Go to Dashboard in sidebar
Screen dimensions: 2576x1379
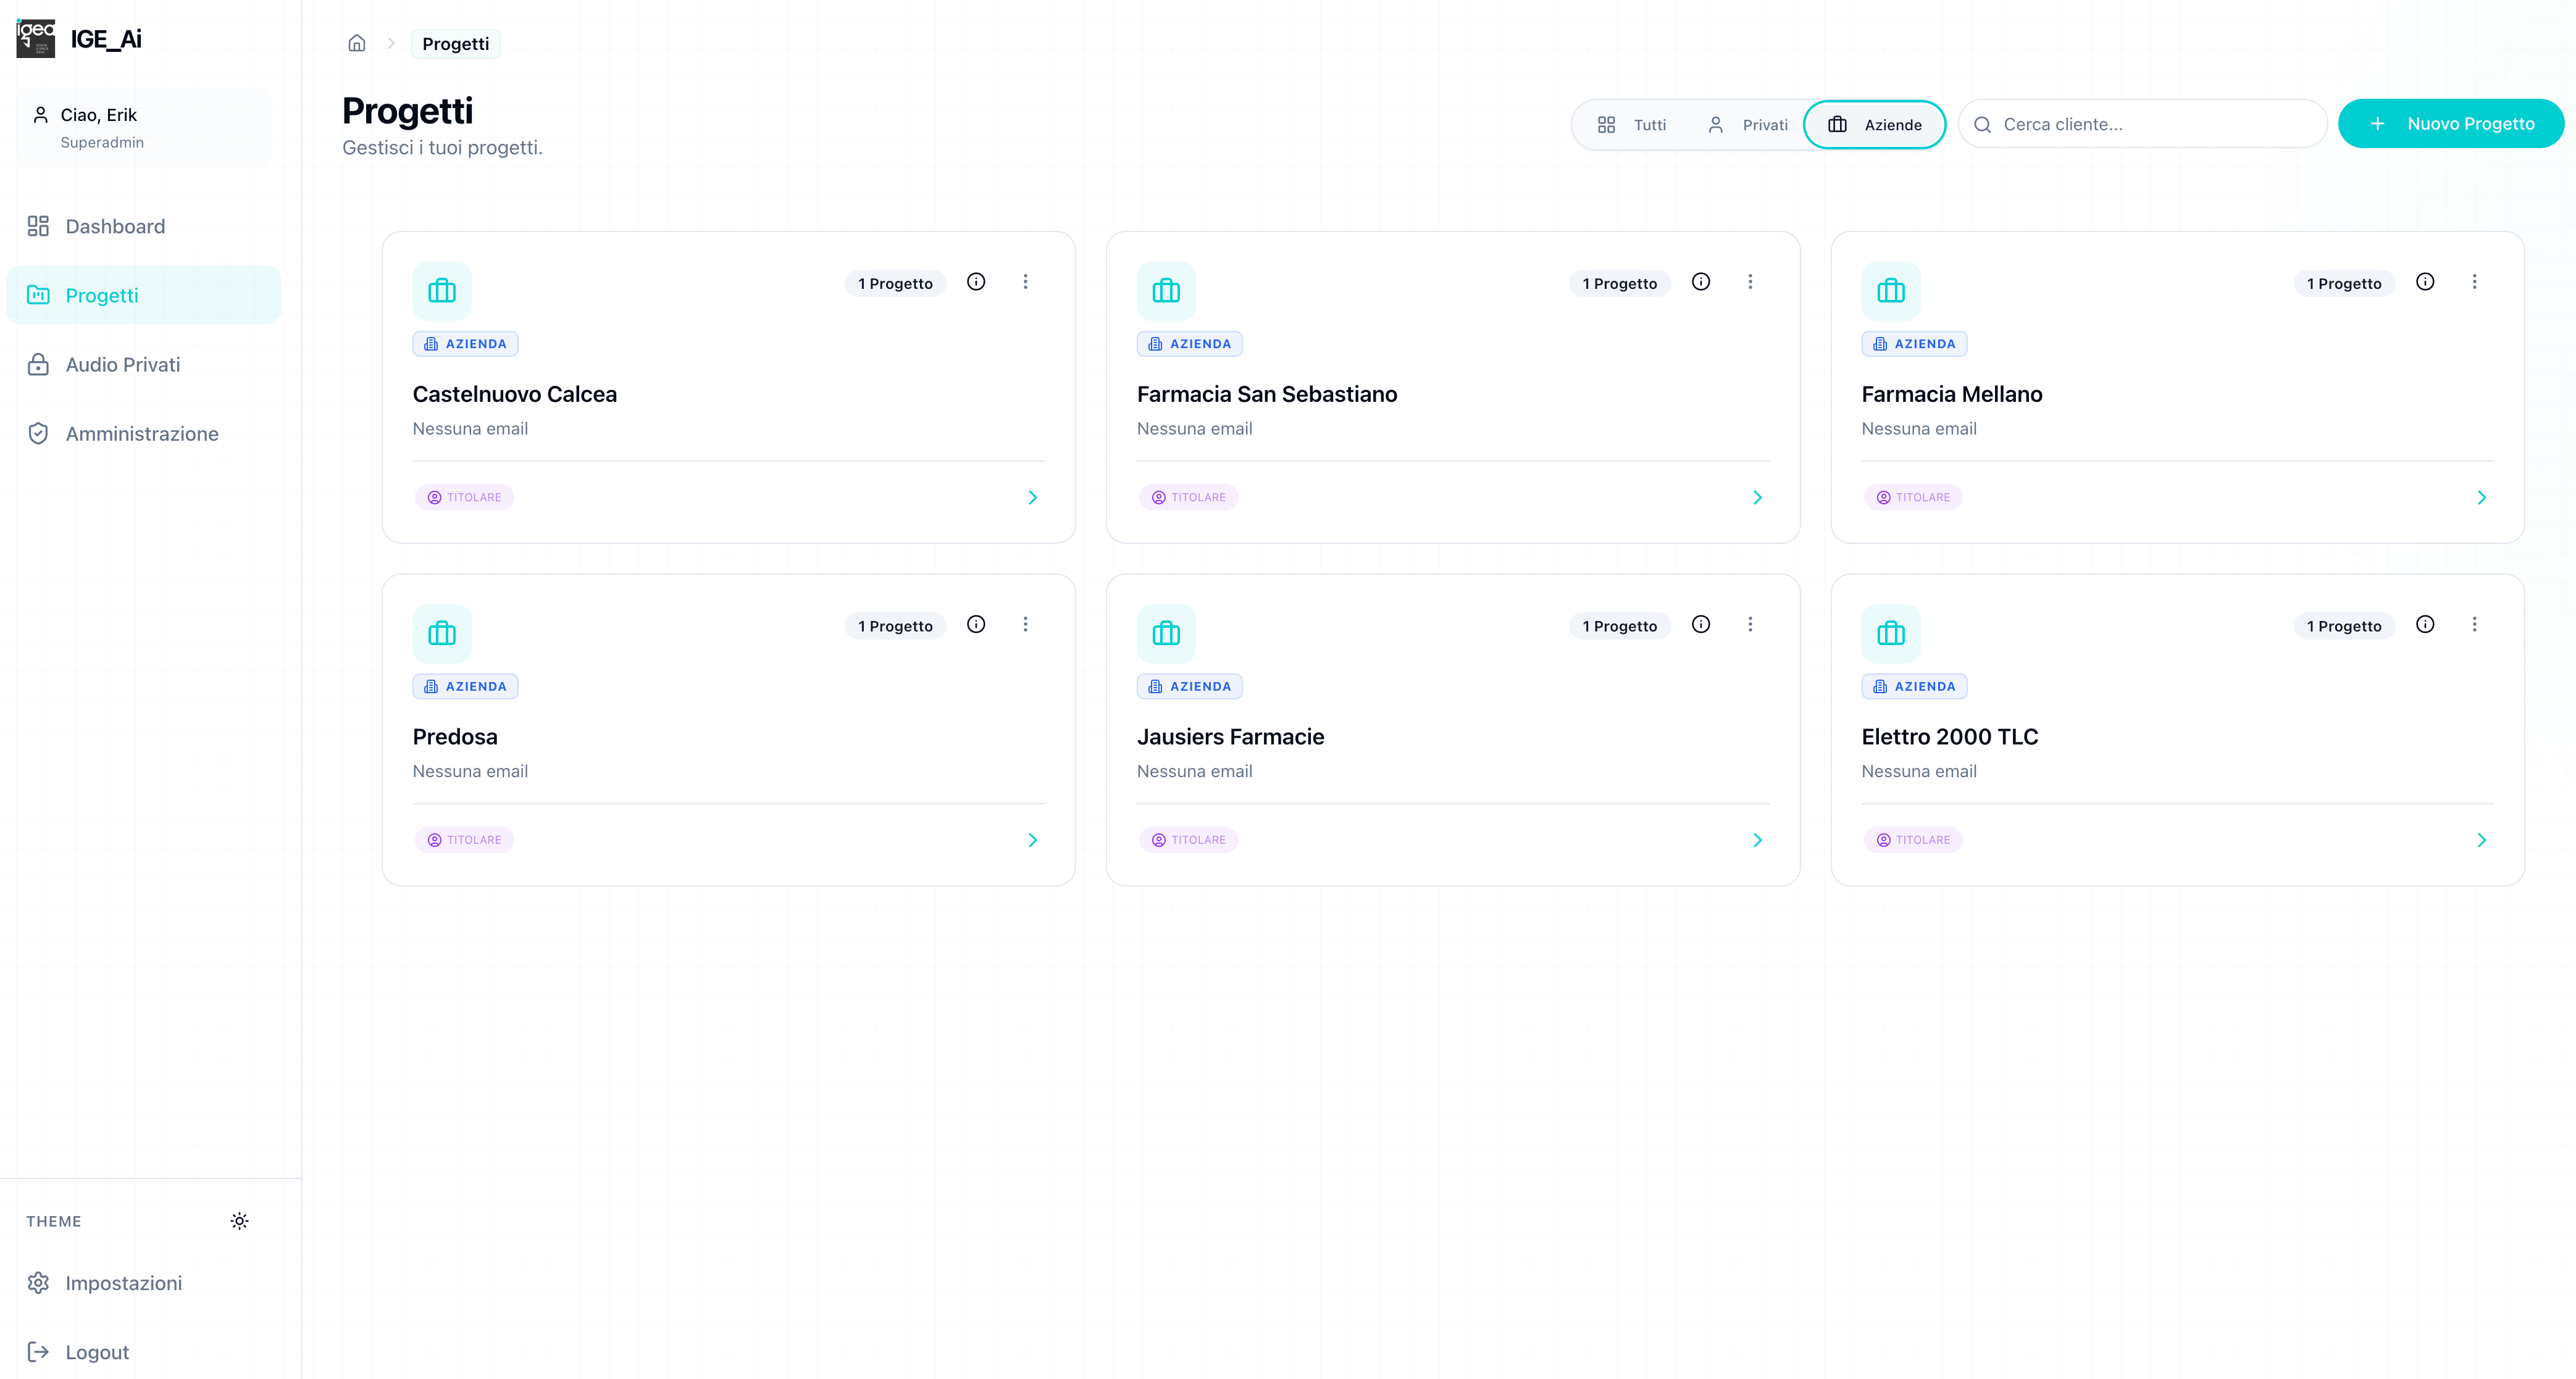point(143,226)
